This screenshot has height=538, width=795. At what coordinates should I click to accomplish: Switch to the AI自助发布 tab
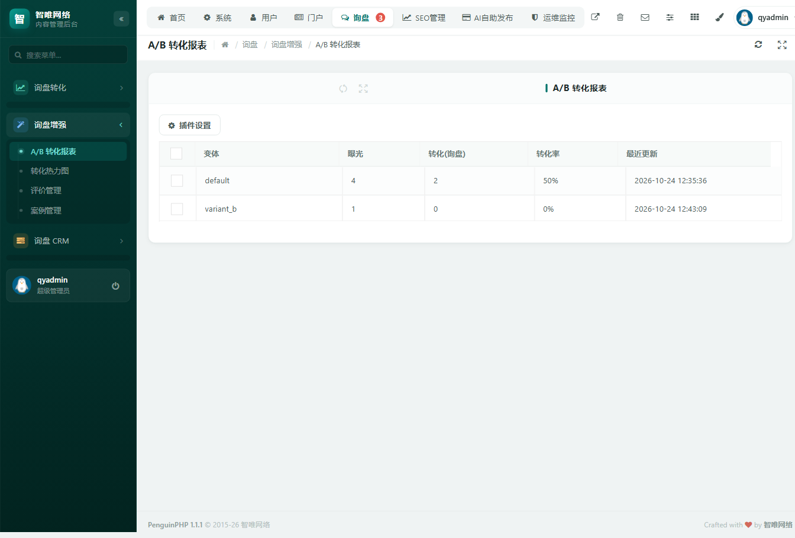[x=487, y=18]
